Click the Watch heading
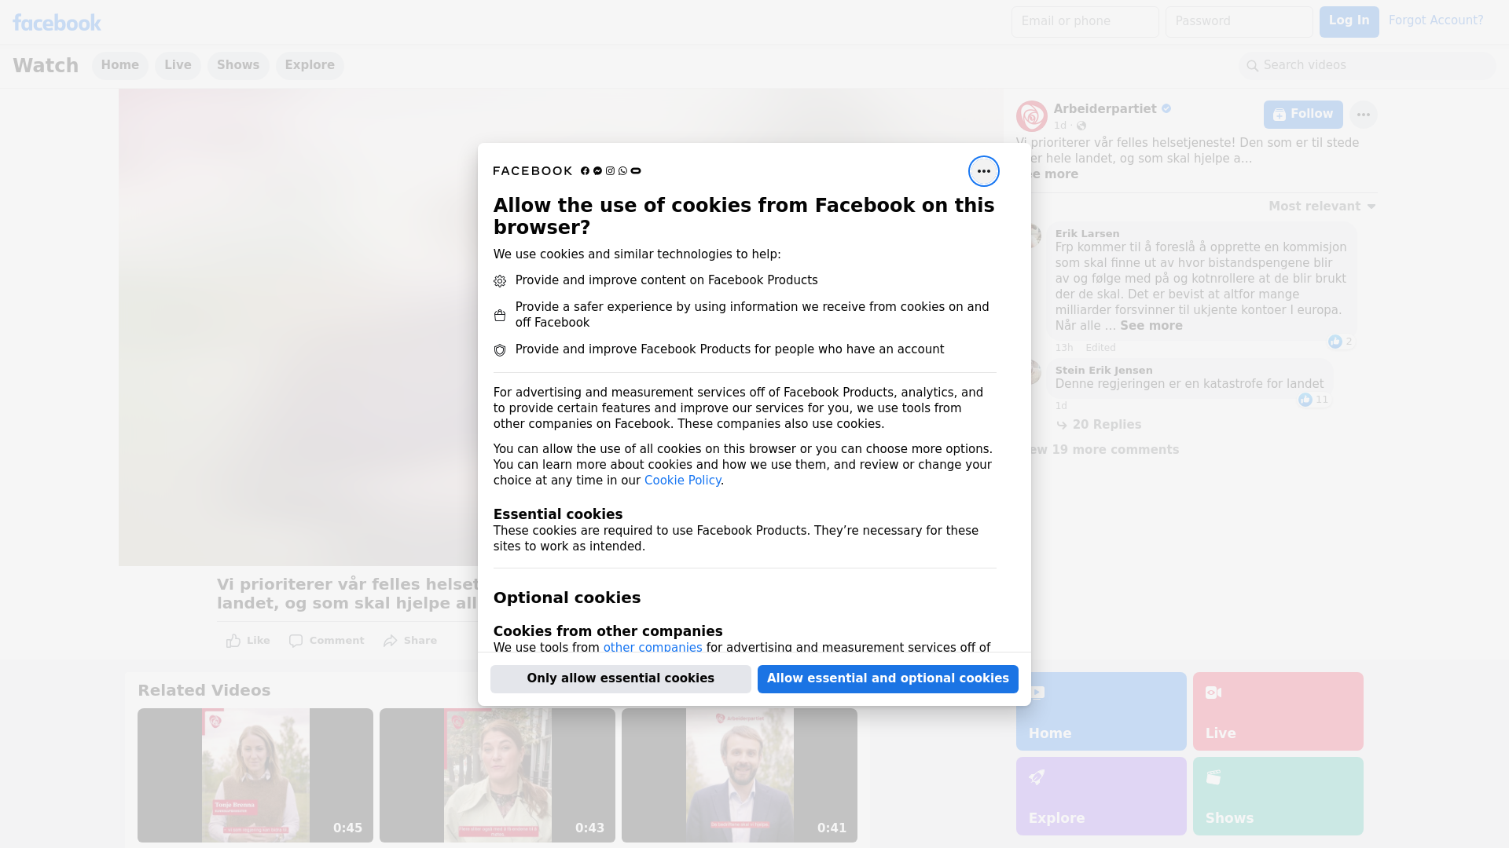 tap(46, 66)
